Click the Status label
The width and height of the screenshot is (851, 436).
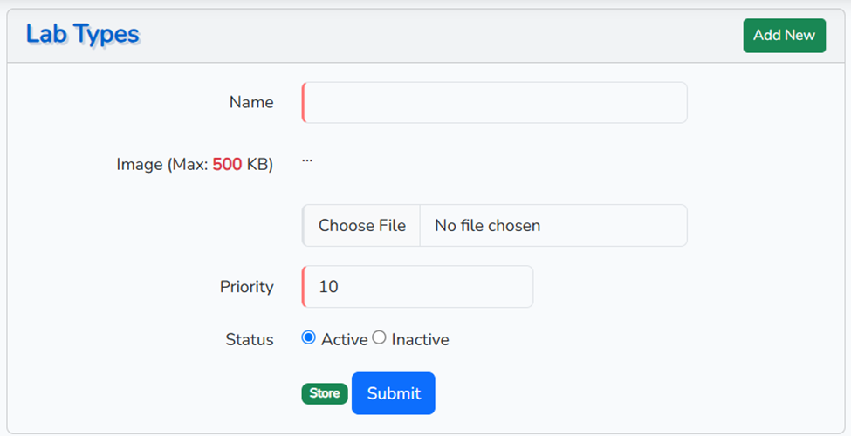tap(250, 340)
